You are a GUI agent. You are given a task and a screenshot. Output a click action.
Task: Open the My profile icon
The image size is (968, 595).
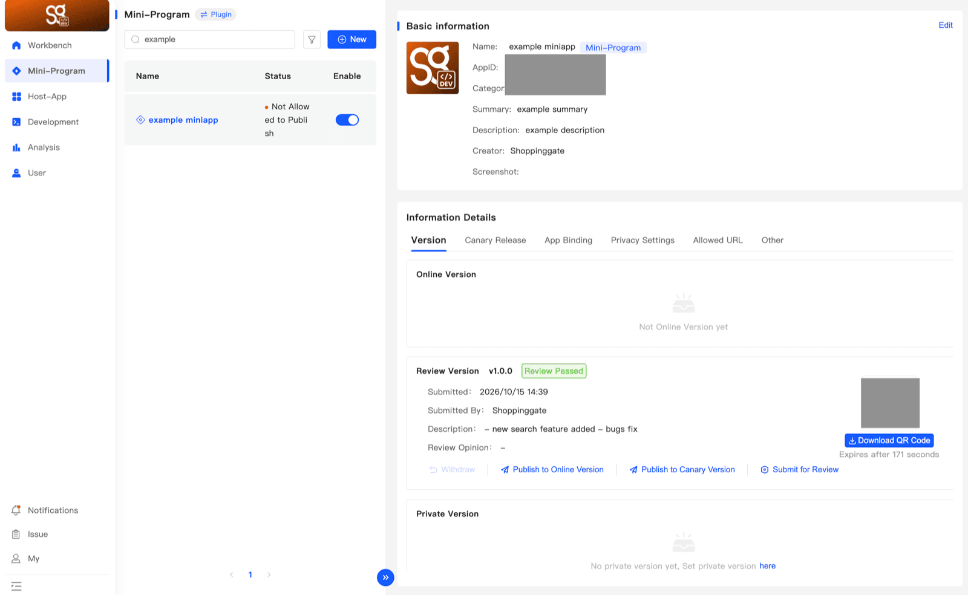pyautogui.click(x=16, y=558)
